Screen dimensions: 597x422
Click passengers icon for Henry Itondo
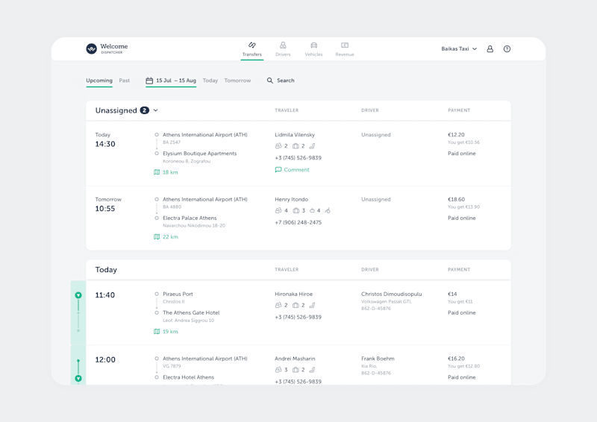278,210
